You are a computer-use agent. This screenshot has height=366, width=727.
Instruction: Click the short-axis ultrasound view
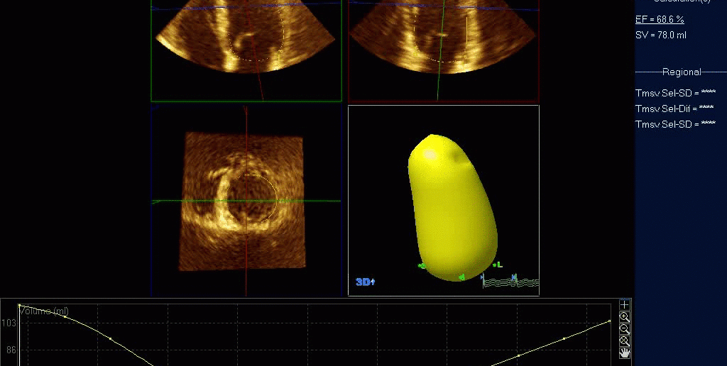(242, 201)
